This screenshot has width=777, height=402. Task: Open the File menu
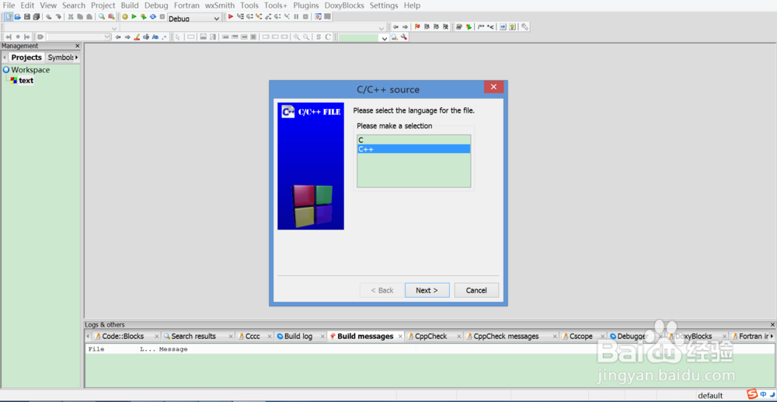tap(9, 5)
